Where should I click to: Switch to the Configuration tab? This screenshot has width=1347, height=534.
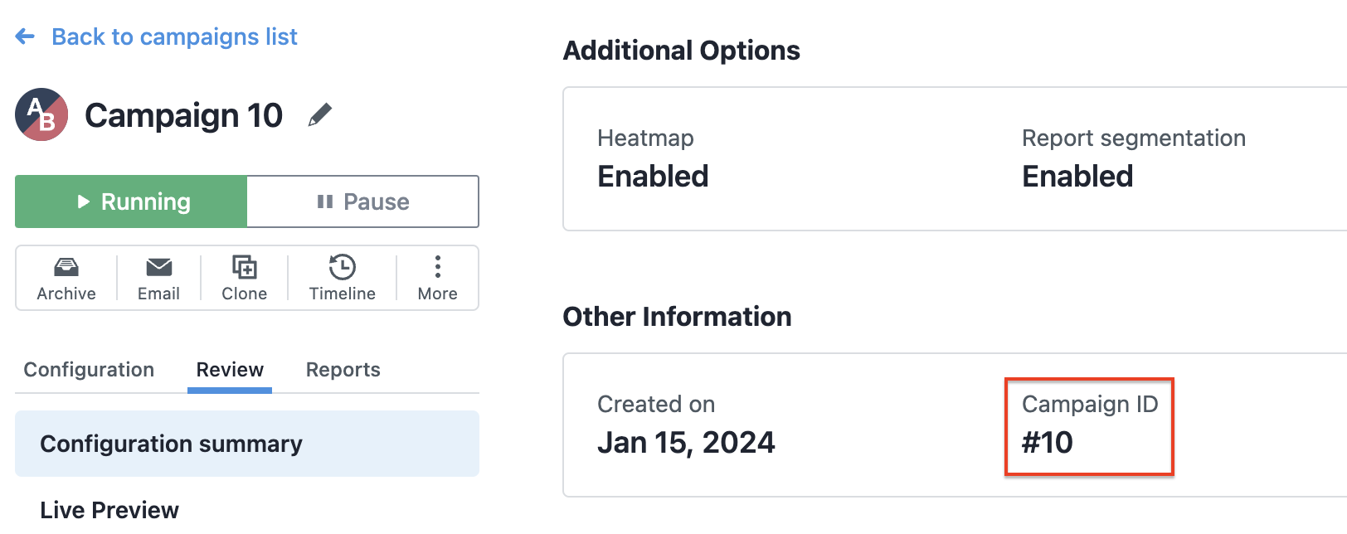89,370
